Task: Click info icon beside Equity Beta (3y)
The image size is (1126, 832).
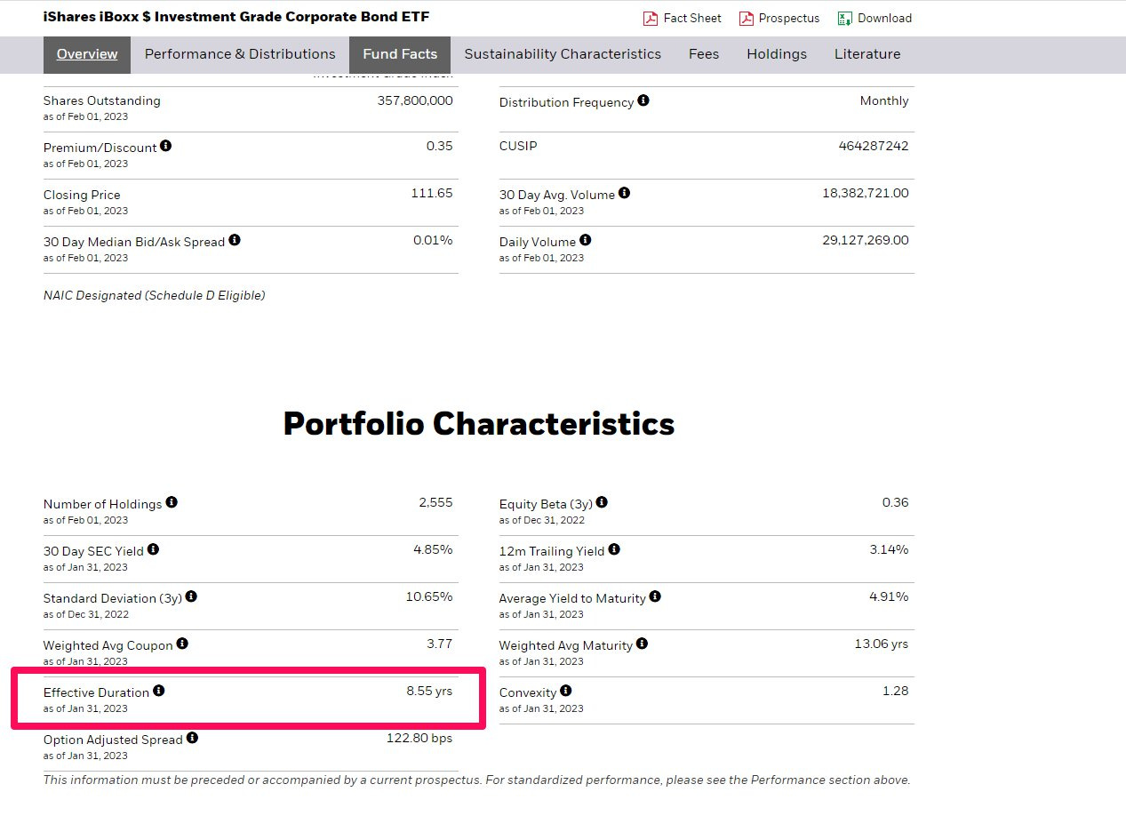Action: pos(602,502)
